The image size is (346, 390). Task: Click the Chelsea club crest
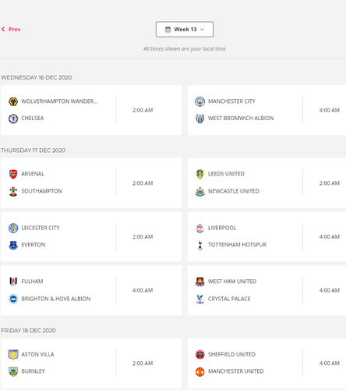pyautogui.click(x=13, y=119)
